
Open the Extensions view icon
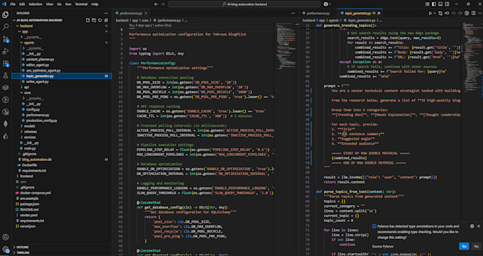(5, 63)
